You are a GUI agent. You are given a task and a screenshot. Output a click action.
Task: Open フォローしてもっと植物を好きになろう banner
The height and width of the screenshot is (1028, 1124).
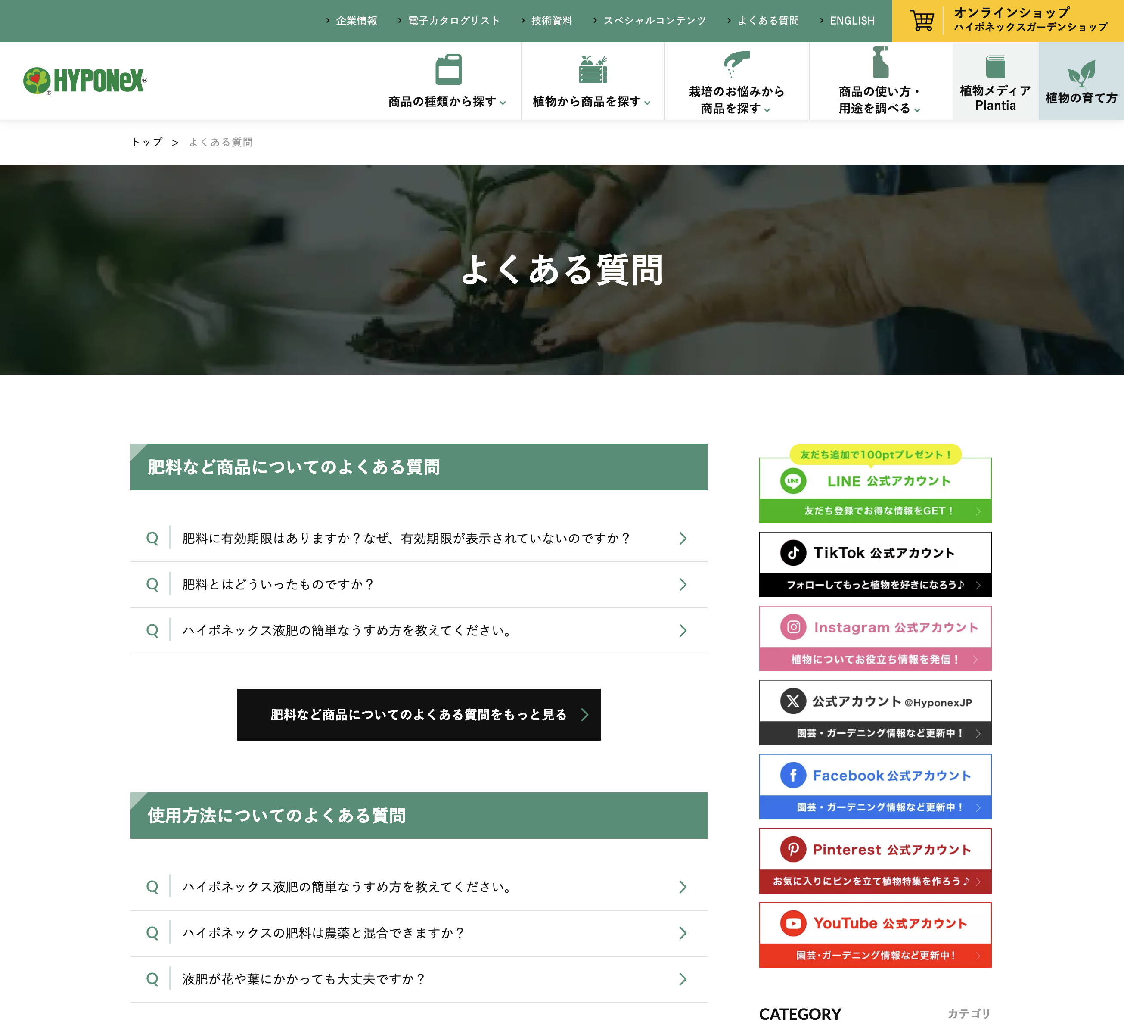pyautogui.click(x=876, y=585)
